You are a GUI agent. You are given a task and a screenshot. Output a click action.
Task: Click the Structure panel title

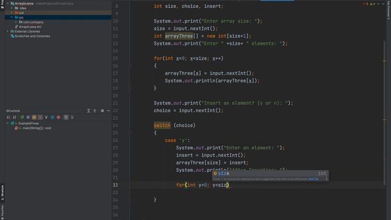click(x=13, y=111)
